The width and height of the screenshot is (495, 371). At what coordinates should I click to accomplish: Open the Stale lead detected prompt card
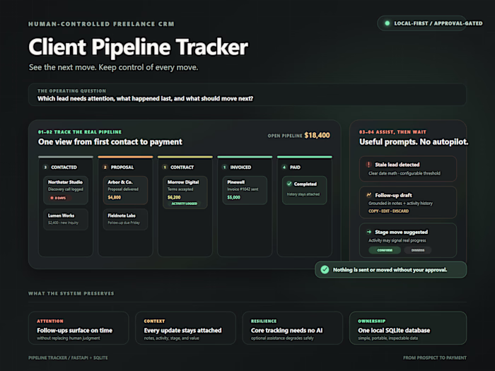click(408, 169)
